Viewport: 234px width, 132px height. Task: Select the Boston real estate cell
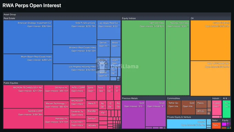116,48
